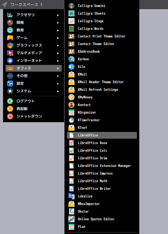
Task: Click the LibreOffice Calc green icon
Action: coord(71,151)
